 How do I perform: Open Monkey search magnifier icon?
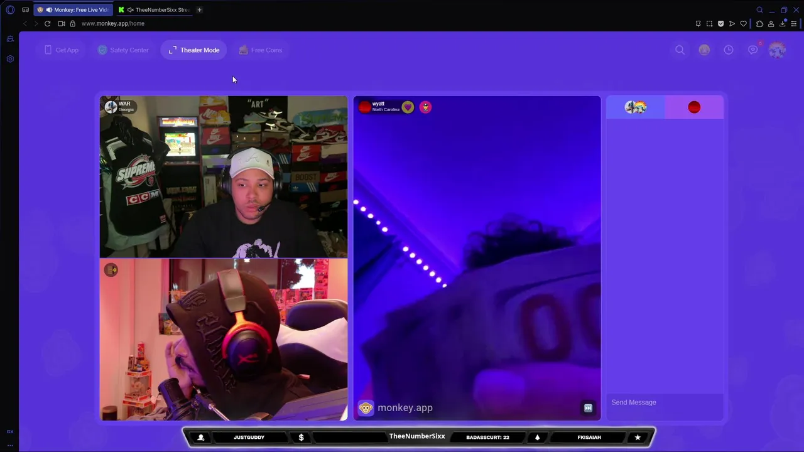680,50
